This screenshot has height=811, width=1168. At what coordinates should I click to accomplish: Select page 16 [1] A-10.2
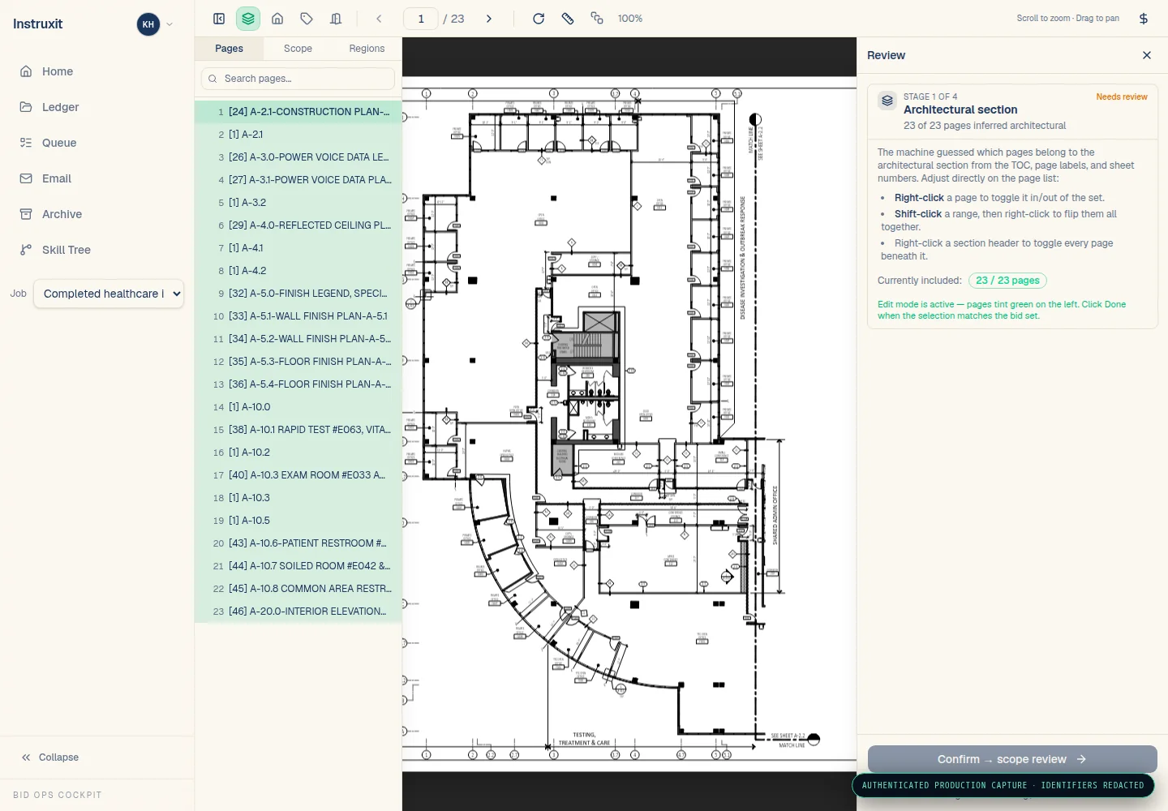pyautogui.click(x=298, y=453)
